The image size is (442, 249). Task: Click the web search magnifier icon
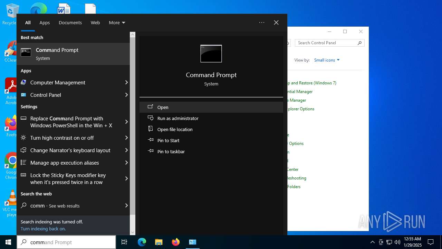click(x=23, y=205)
